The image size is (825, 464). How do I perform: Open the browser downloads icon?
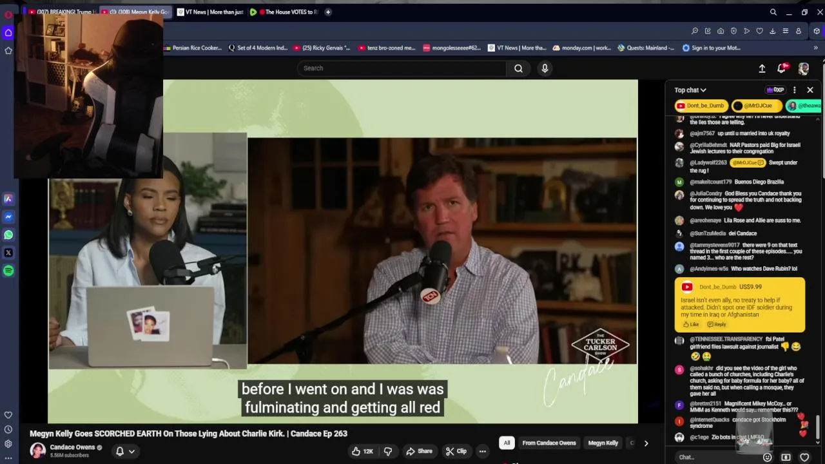[772, 31]
